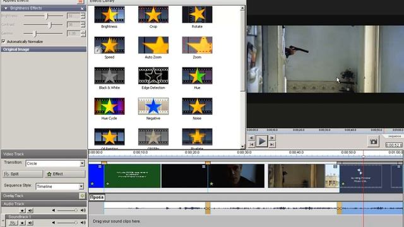This screenshot has height=227, width=404.
Task: Click Soundtrack 1 split icon button
Action: tap(13, 223)
